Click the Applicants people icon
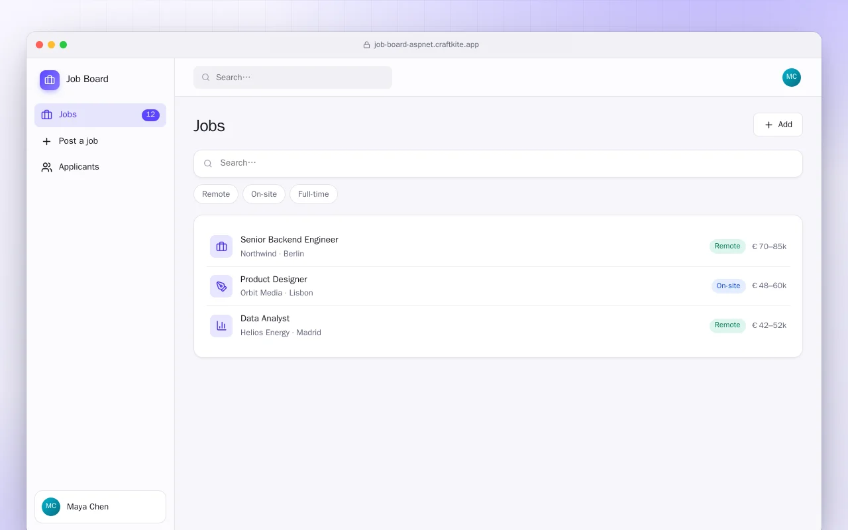Screen dimensions: 848x530 tap(46, 168)
